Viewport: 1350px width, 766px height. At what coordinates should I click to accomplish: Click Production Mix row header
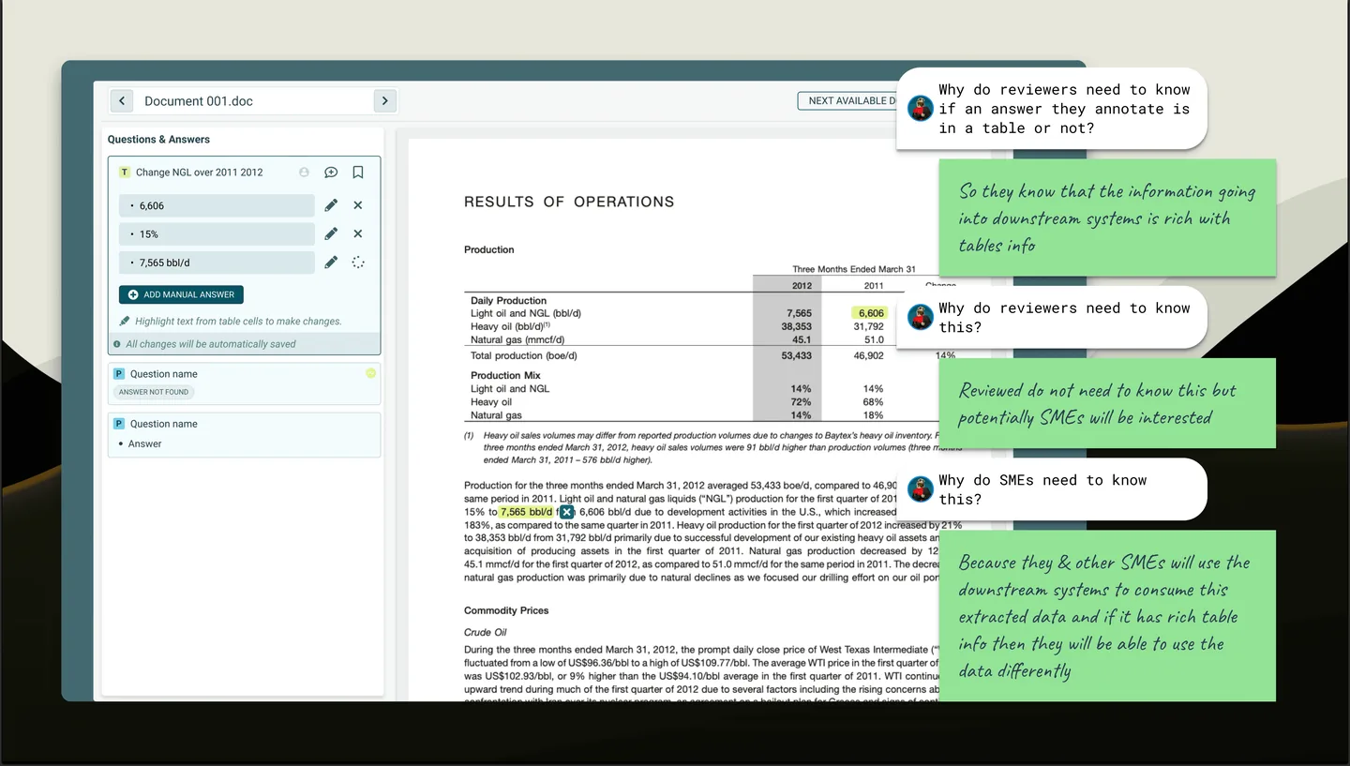point(505,375)
